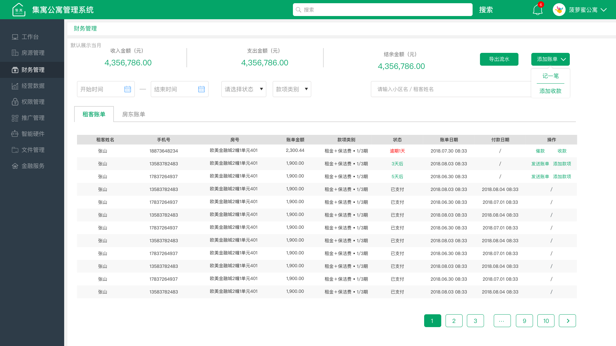Switch to the 房东账单 tab
Image resolution: width=616 pixels, height=346 pixels.
[134, 114]
